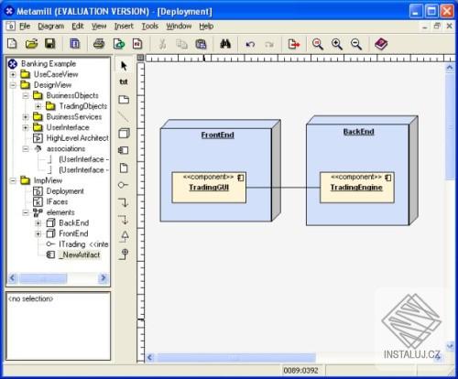
Task: Click the Print toolbar icon
Action: pos(99,44)
